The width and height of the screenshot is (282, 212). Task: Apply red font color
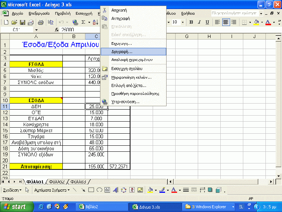click(x=268, y=22)
